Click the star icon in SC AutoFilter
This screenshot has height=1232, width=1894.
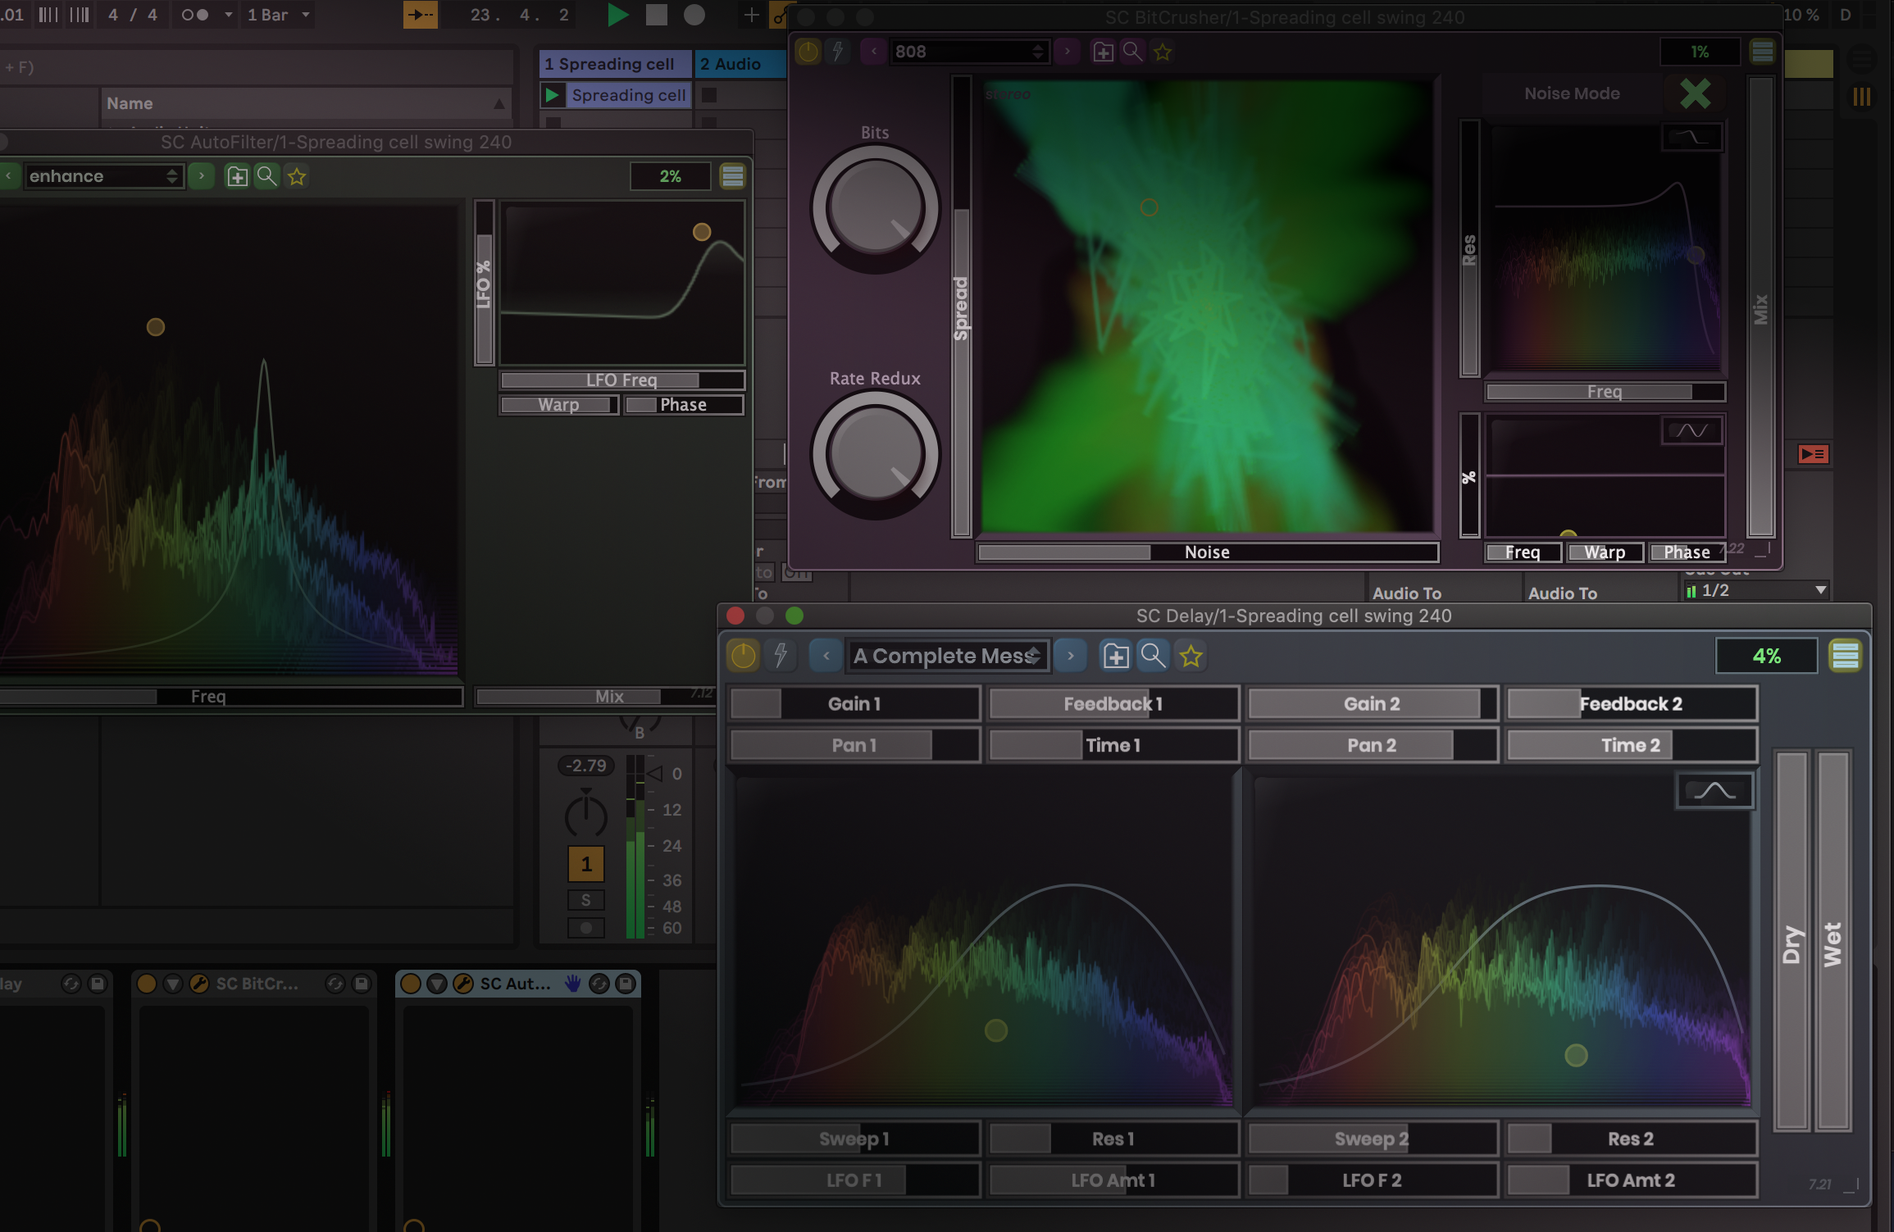[297, 176]
